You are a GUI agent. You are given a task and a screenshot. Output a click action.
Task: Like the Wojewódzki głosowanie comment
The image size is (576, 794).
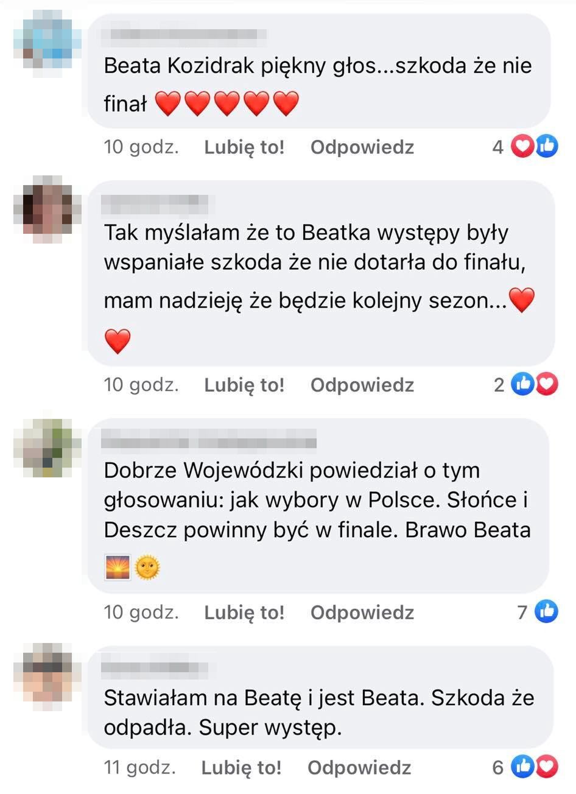tap(244, 612)
